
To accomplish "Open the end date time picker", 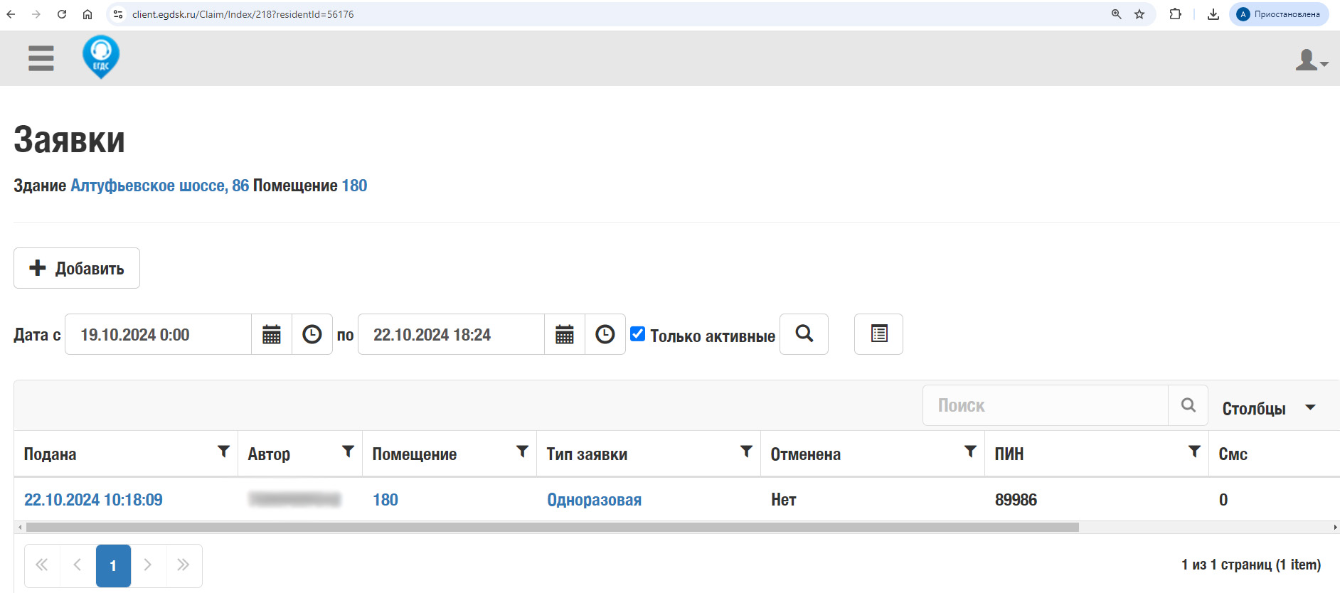I will (605, 334).
